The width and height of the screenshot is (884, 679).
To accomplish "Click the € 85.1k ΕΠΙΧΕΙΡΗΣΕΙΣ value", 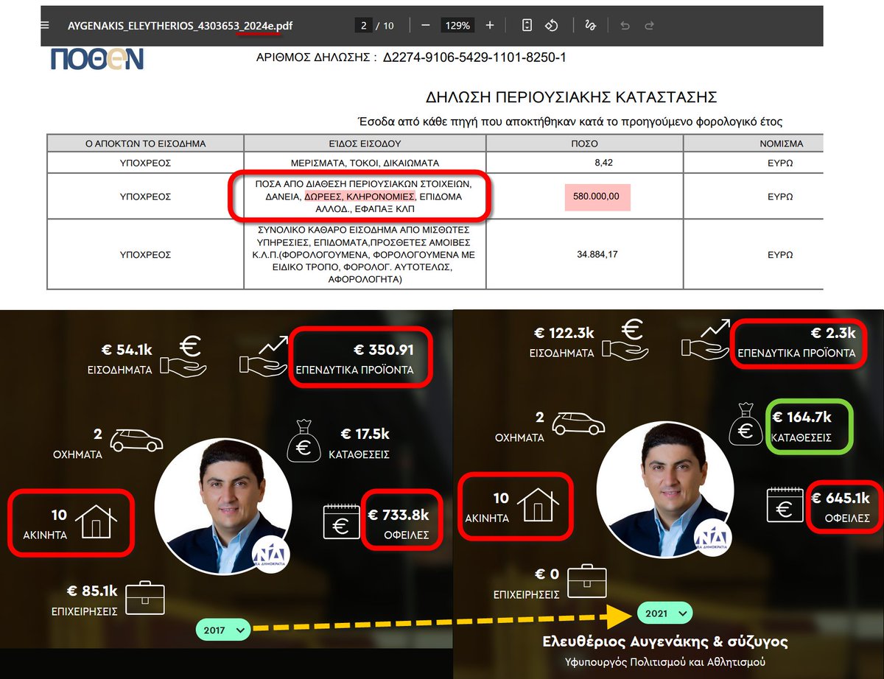I will click(x=92, y=591).
